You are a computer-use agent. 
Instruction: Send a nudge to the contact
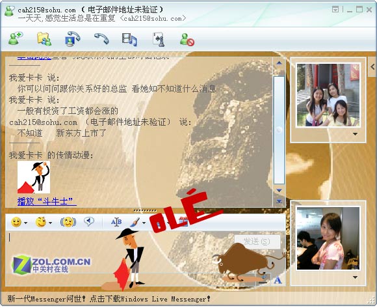(x=68, y=222)
